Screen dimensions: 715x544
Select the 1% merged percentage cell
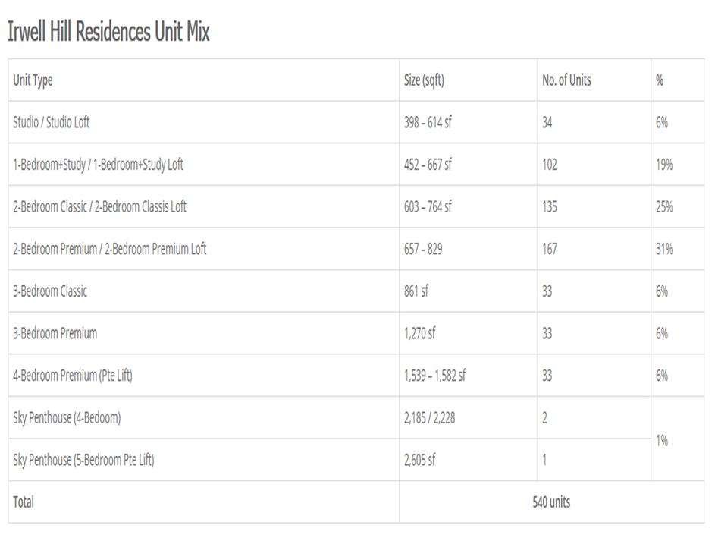(662, 440)
